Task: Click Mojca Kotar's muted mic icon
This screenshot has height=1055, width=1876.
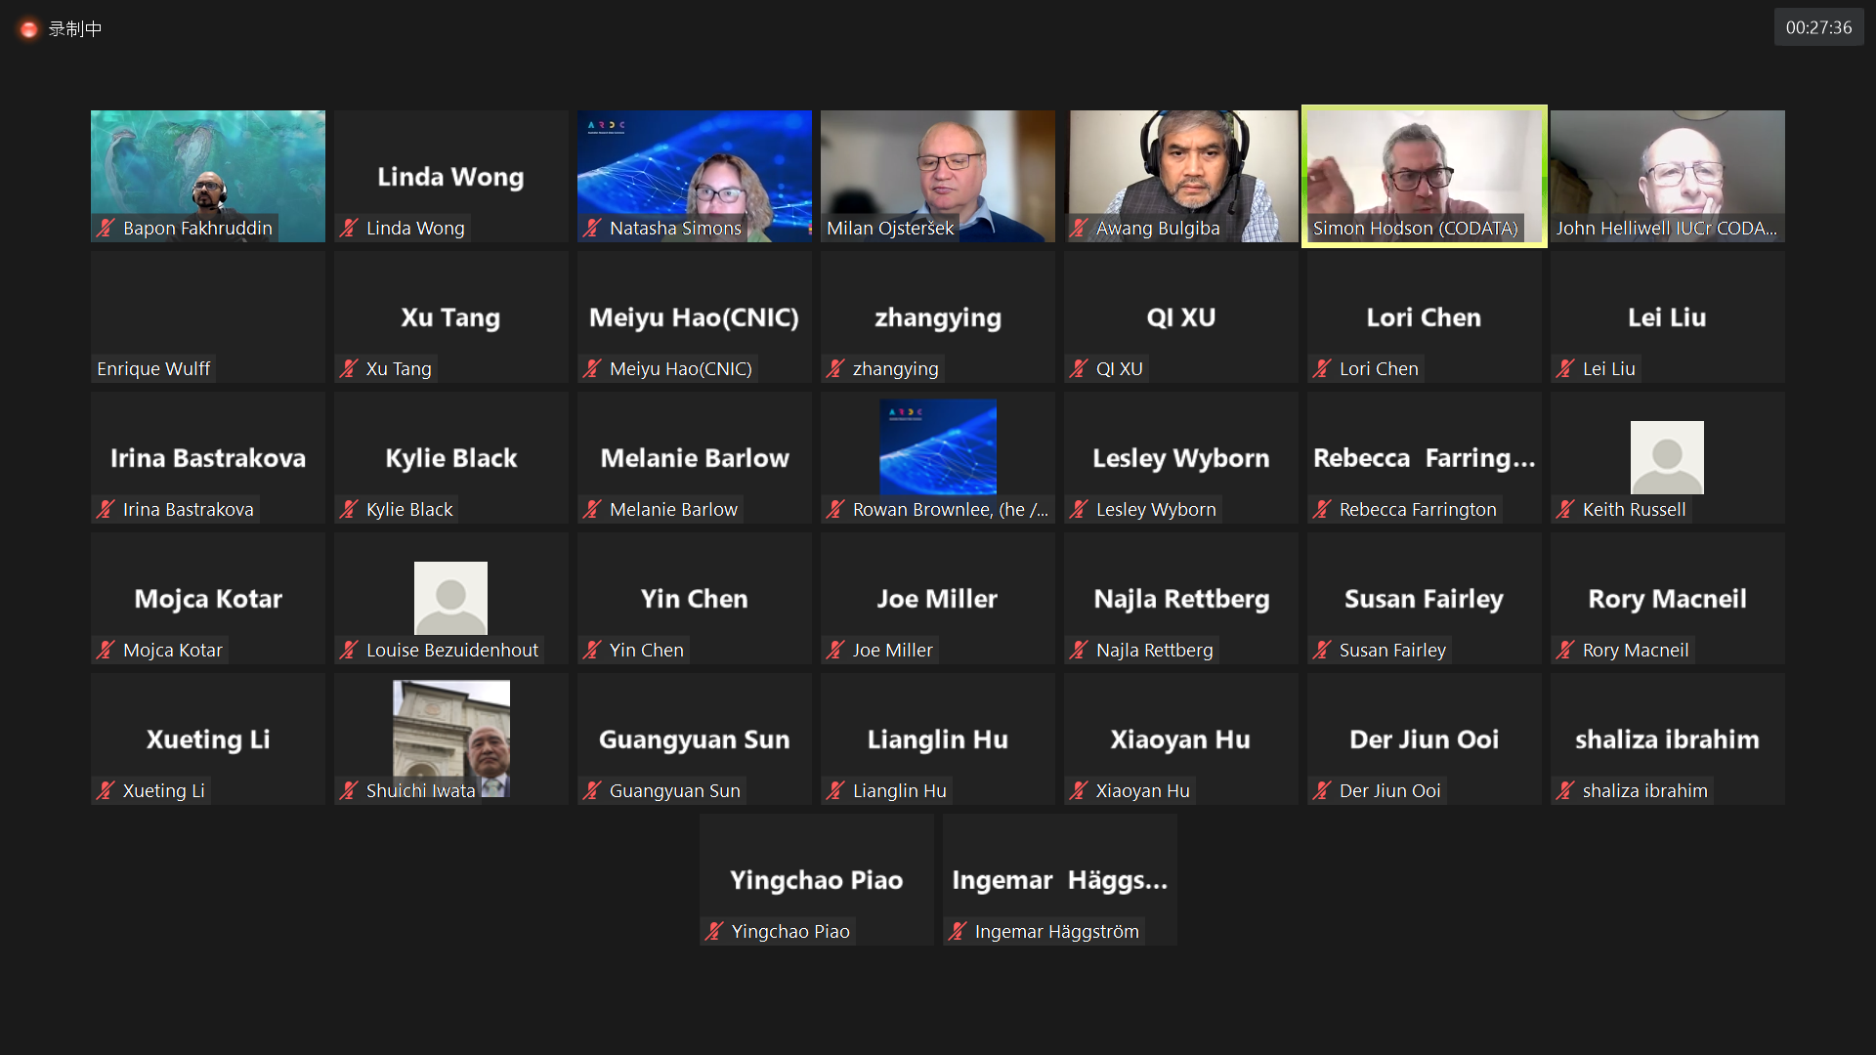Action: pyautogui.click(x=106, y=650)
